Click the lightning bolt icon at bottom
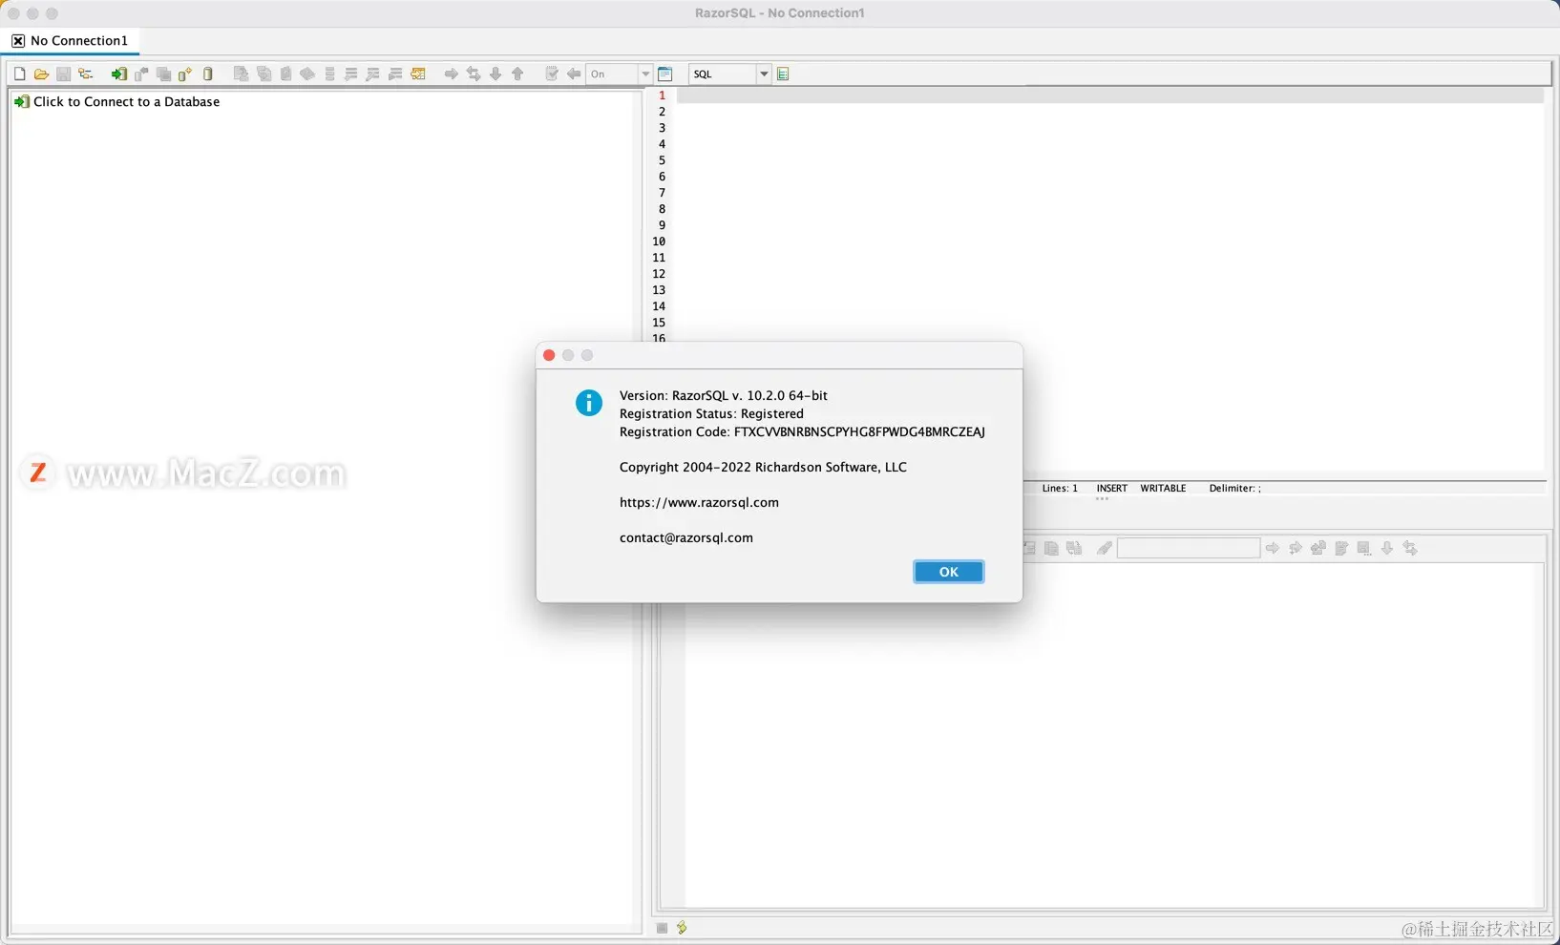Image resolution: width=1560 pixels, height=945 pixels. pos(682,927)
